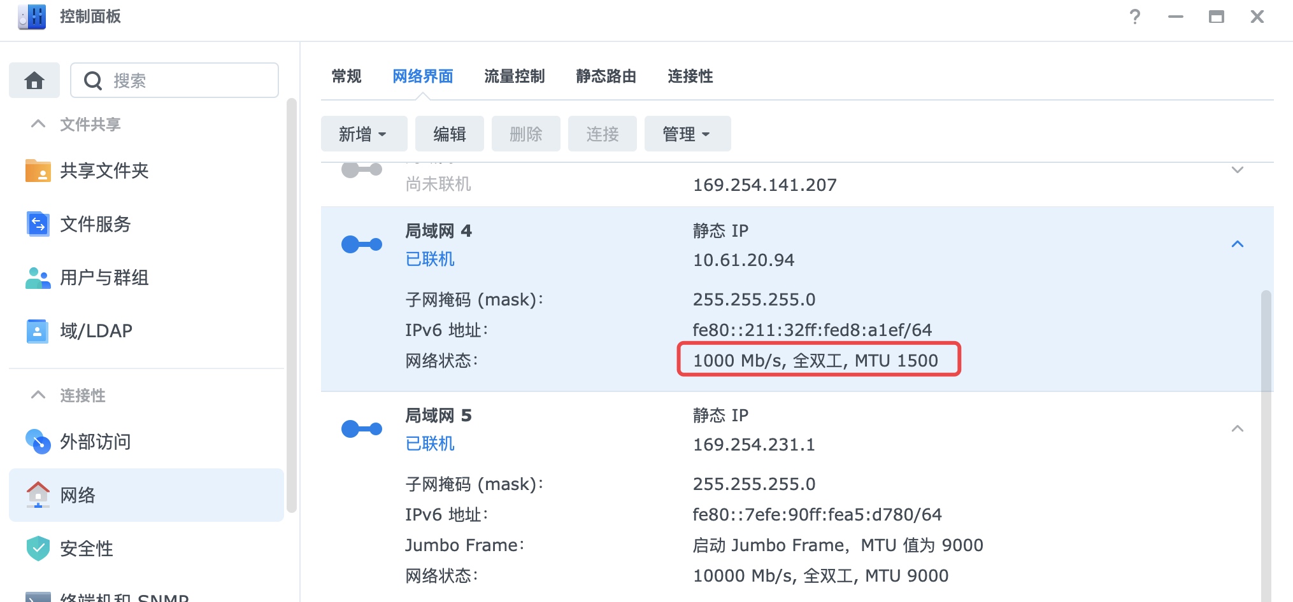Open the Manage (管理) dropdown
1293x602 pixels.
(687, 134)
